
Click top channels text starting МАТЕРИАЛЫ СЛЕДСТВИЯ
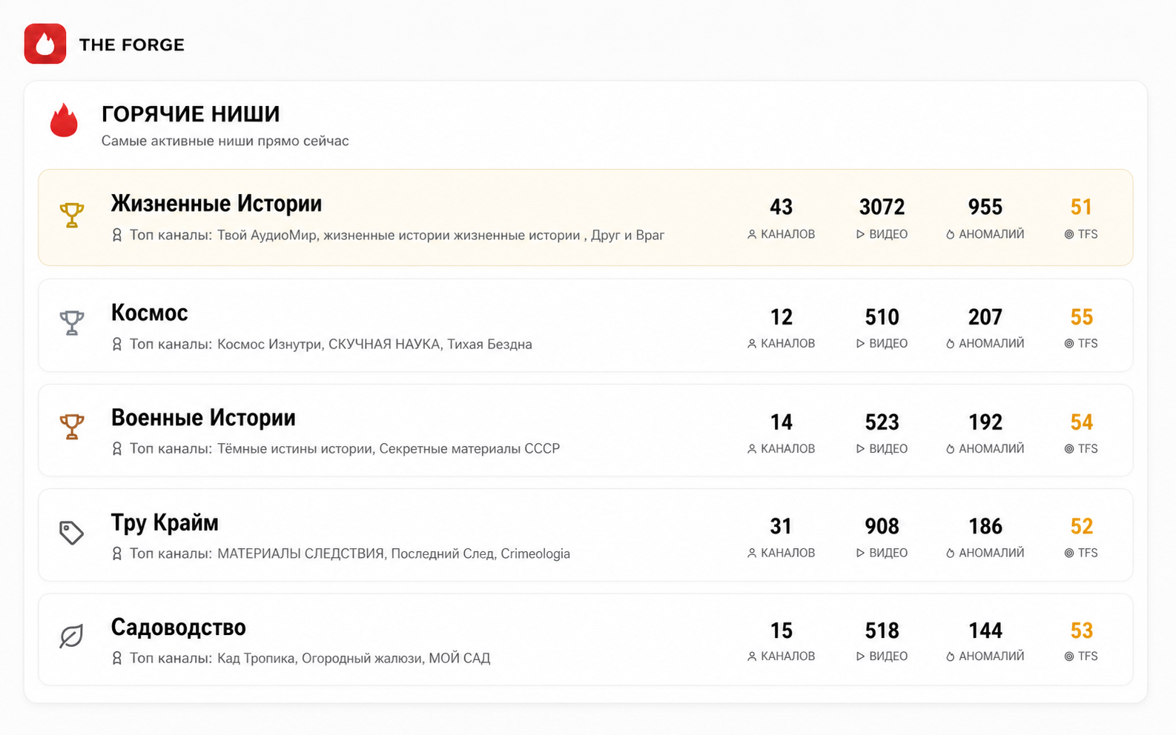pos(394,553)
